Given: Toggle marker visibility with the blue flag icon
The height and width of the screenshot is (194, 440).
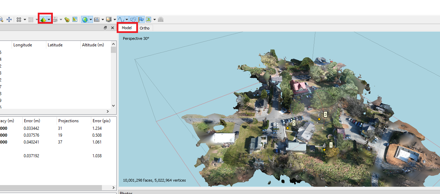Looking at the screenshot, I should pyautogui.click(x=141, y=20).
